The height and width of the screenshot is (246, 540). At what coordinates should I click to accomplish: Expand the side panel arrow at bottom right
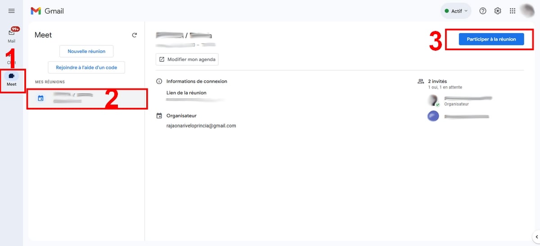point(536,237)
